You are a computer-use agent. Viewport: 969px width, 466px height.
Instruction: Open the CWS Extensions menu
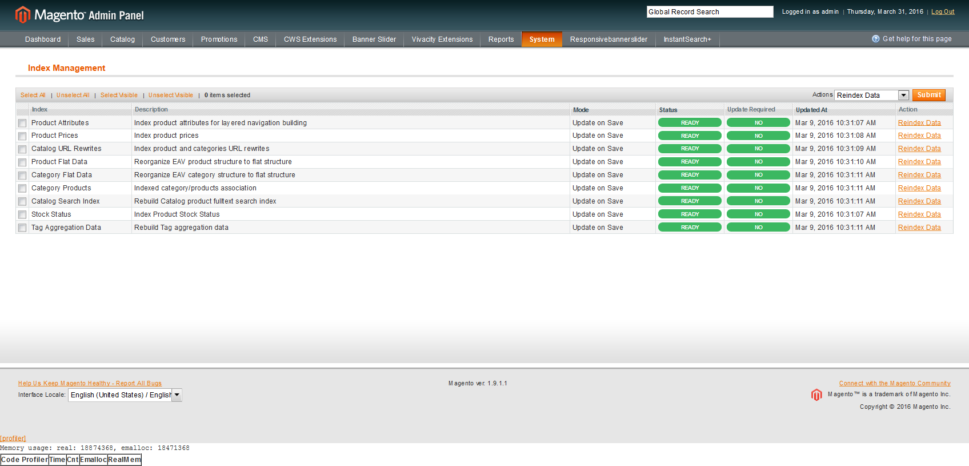[x=310, y=39]
